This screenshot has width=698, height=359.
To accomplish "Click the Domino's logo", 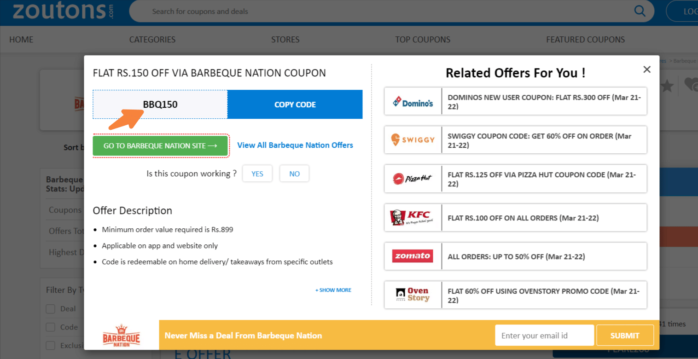I will click(413, 101).
